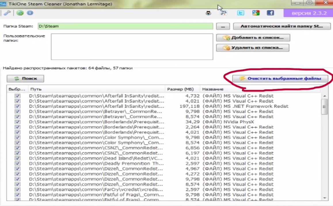Click Автоматически найти папку Steam button
This screenshot has width=333, height=206.
[282, 26]
